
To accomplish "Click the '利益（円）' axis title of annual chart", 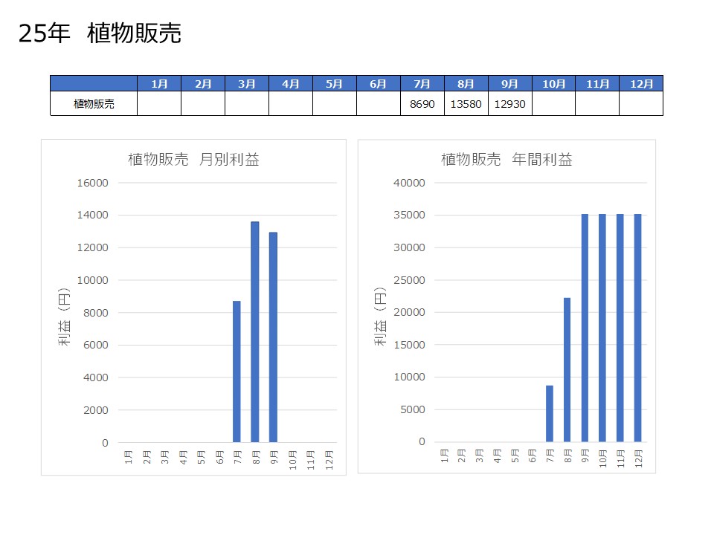I will 379,317.
